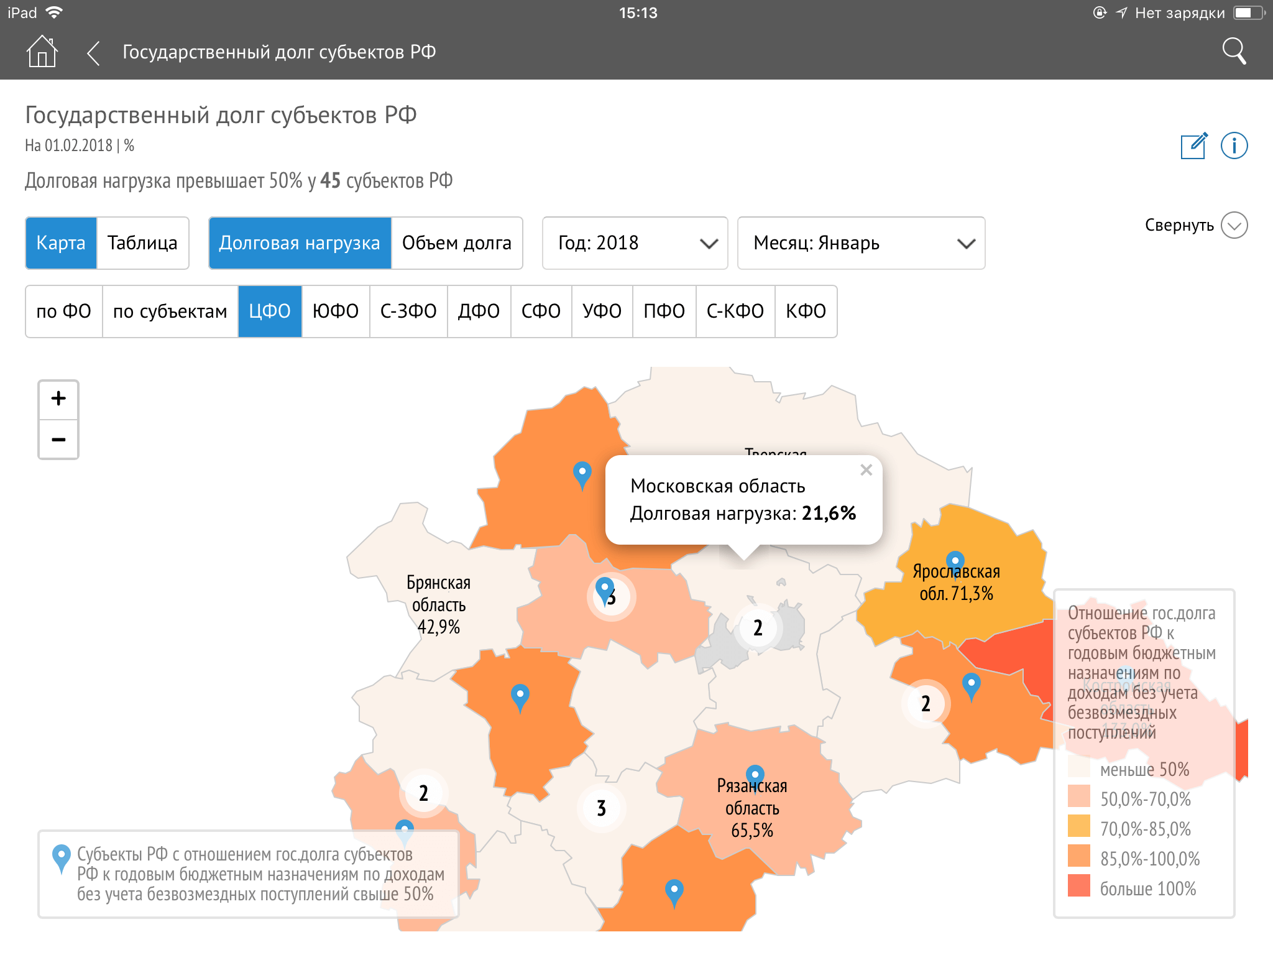Select the КФО district tab
The width and height of the screenshot is (1273, 955).
coord(806,311)
